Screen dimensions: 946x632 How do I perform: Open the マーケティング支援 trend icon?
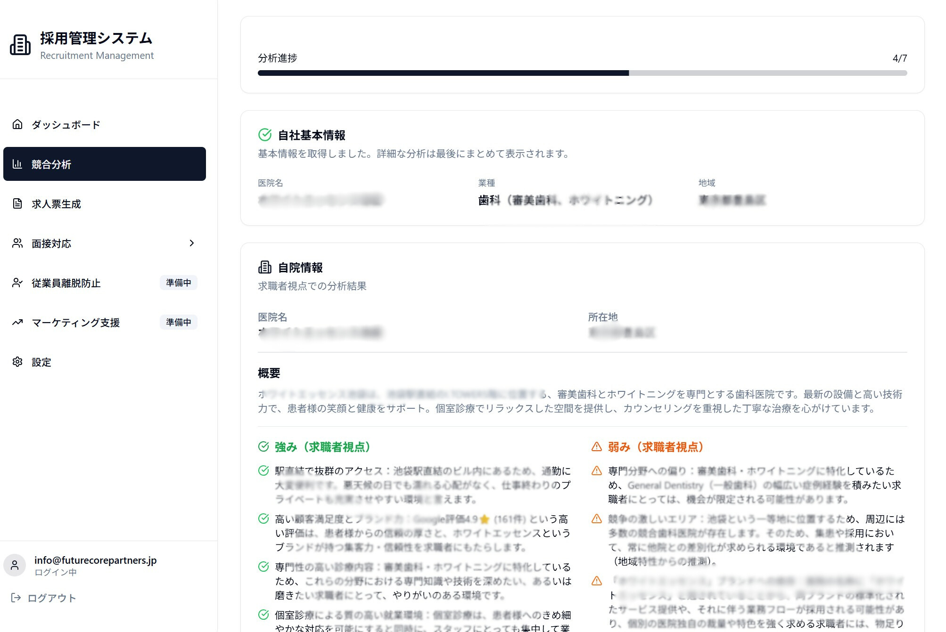[17, 323]
